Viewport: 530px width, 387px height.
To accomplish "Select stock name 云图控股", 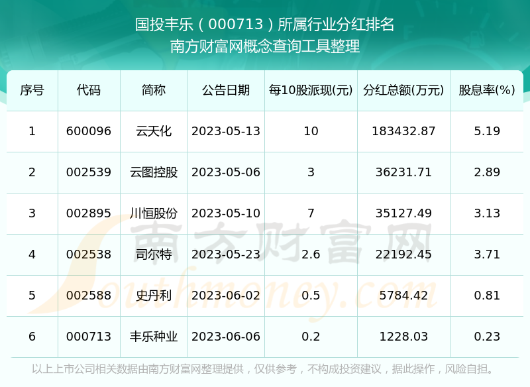I will click(x=154, y=172).
